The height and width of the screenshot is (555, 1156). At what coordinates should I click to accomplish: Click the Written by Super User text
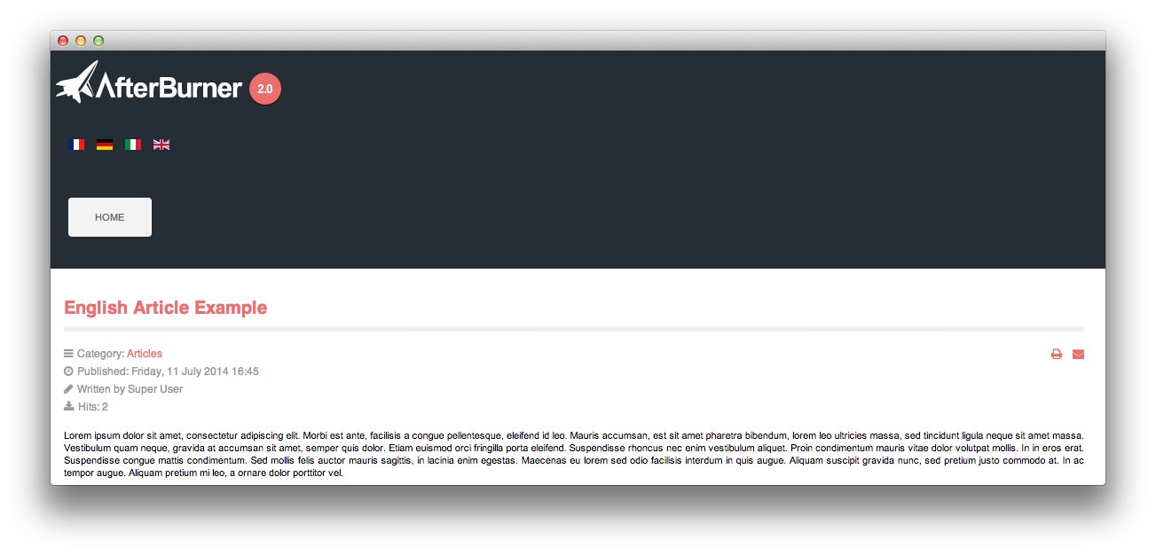click(130, 389)
